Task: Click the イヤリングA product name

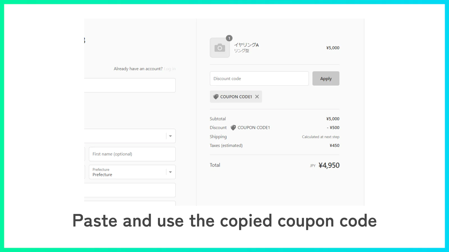Action: [246, 45]
